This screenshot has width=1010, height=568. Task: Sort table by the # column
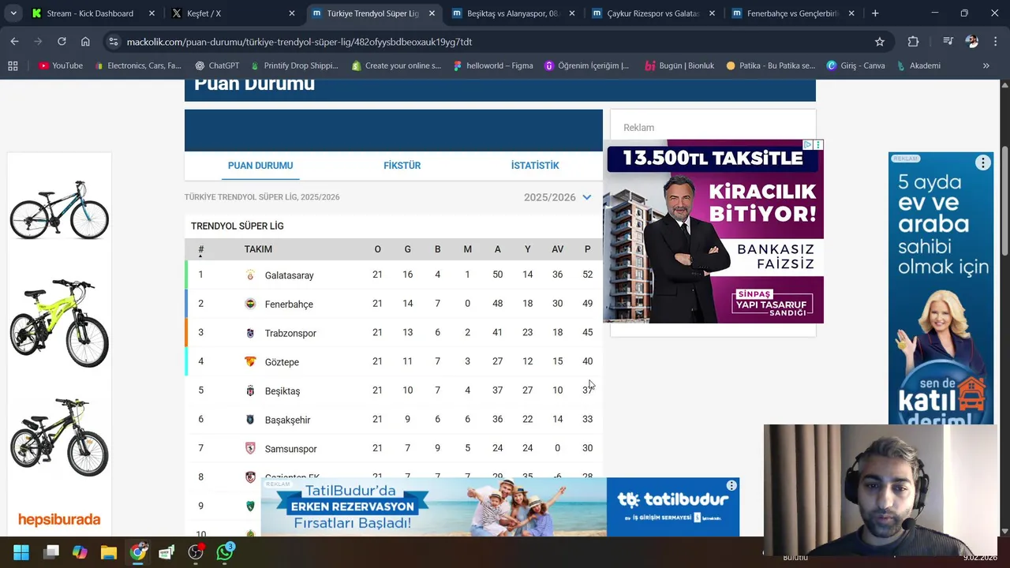tap(200, 249)
